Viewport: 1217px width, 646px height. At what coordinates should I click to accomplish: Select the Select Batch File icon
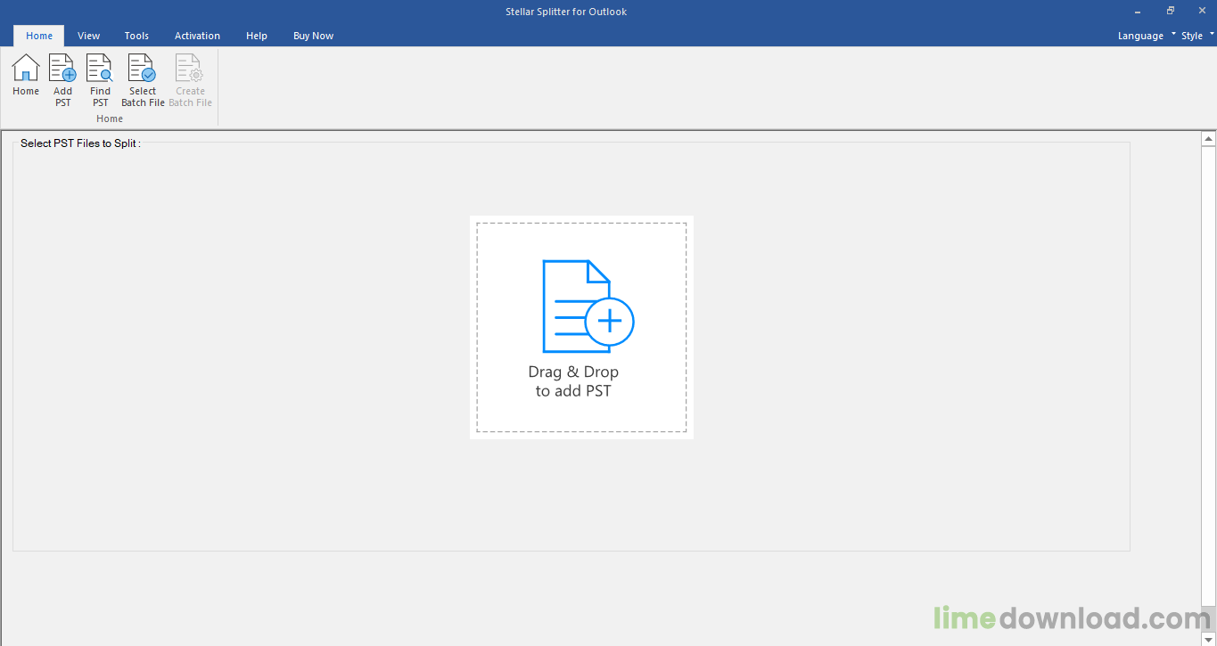click(142, 76)
